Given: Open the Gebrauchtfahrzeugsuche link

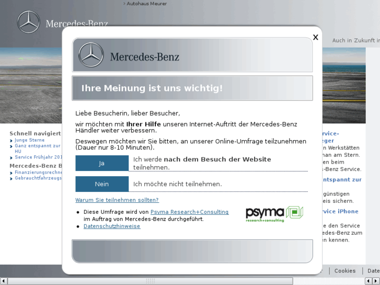Looking at the screenshot, I should pos(38,178).
